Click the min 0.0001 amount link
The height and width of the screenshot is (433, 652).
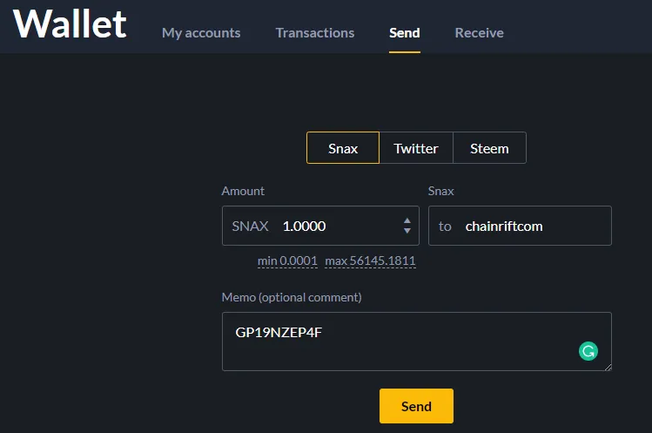coord(287,261)
